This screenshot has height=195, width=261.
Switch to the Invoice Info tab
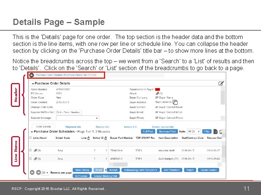130,127
